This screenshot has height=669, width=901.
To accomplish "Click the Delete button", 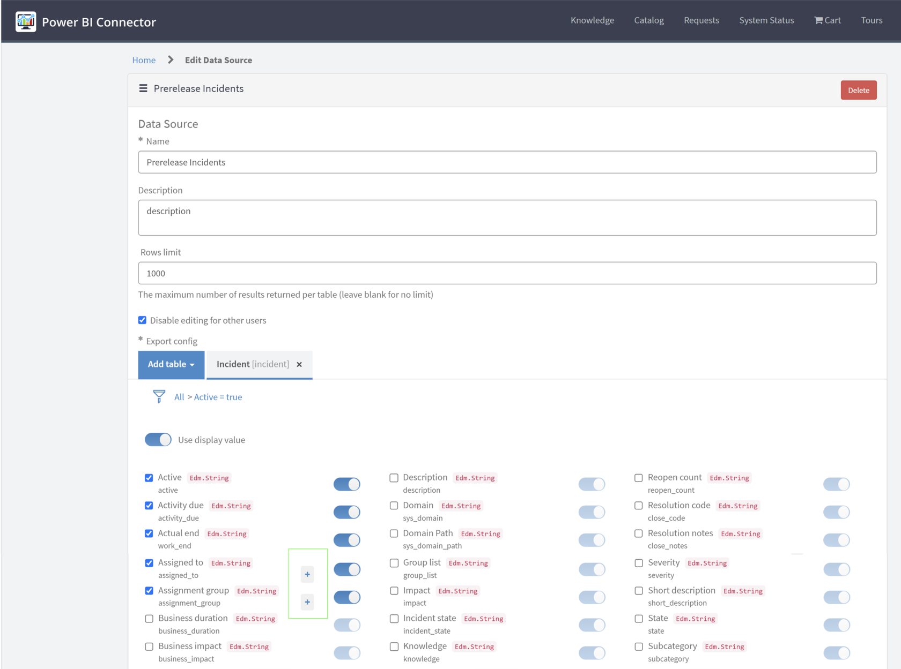I will point(859,90).
